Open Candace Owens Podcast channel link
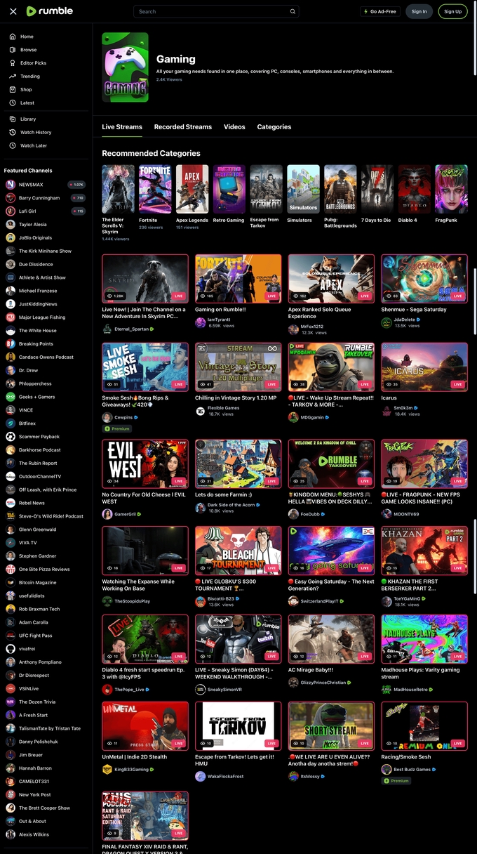477x854 pixels. [x=46, y=357]
